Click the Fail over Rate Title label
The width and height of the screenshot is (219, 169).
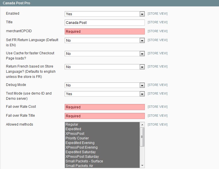(x=20, y=116)
